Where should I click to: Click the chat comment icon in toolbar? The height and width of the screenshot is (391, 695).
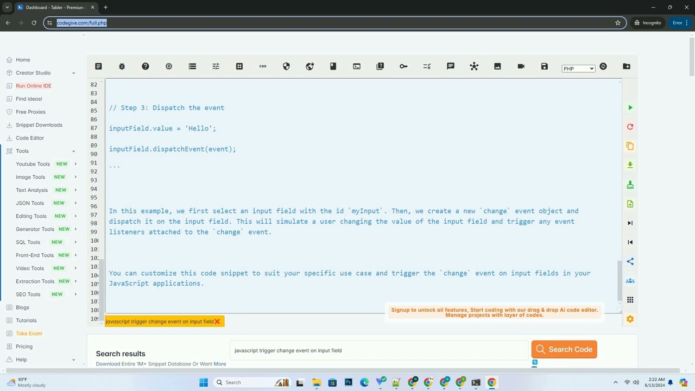pyautogui.click(x=451, y=66)
